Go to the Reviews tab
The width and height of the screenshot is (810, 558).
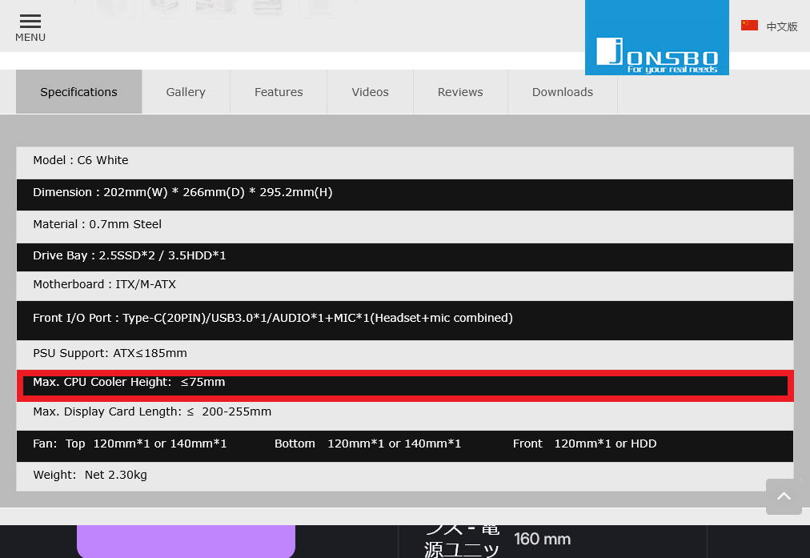point(460,92)
